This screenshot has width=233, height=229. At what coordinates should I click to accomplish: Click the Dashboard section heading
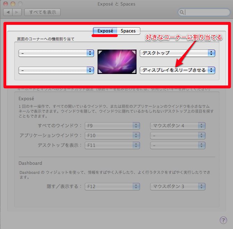pyautogui.click(x=30, y=163)
